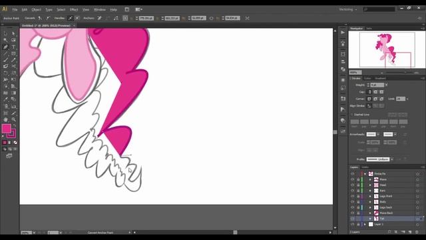Close the Untitled-1 document tab

74,25
